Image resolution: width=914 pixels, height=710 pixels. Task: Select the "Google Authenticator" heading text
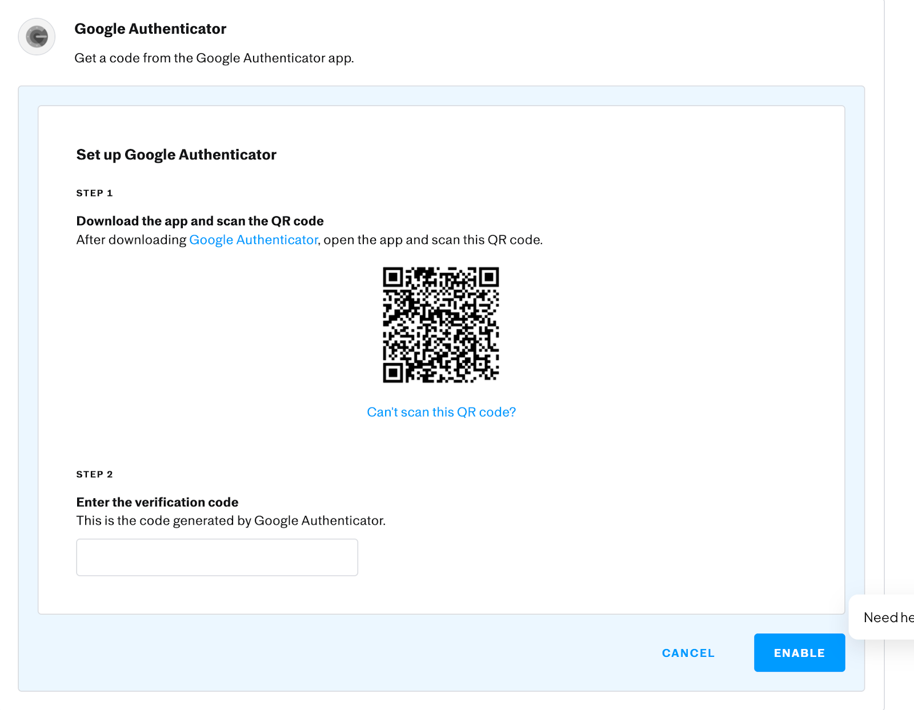150,29
